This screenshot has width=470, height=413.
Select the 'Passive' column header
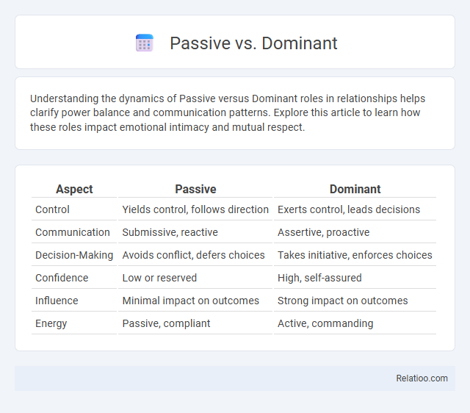195,190
